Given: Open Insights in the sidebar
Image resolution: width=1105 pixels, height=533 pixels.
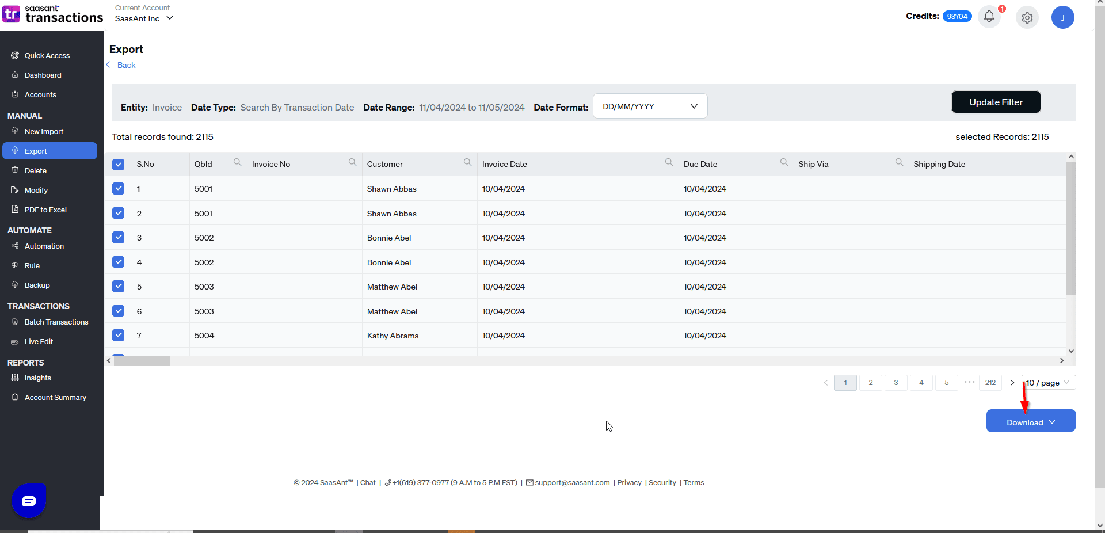Looking at the screenshot, I should tap(37, 378).
